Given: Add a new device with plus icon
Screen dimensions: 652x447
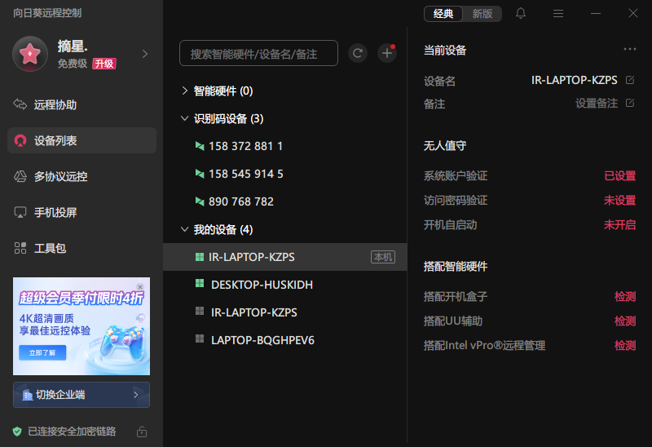Looking at the screenshot, I should [x=386, y=53].
